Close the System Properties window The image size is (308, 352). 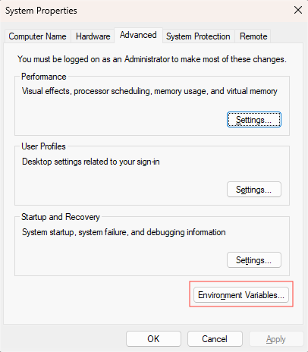[298, 11]
